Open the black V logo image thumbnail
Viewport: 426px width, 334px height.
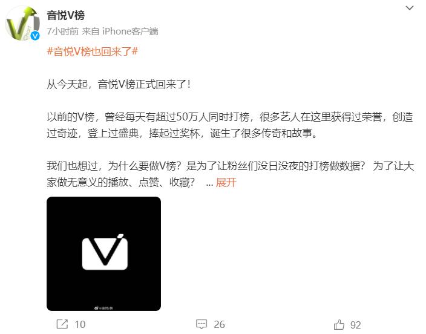pyautogui.click(x=103, y=254)
